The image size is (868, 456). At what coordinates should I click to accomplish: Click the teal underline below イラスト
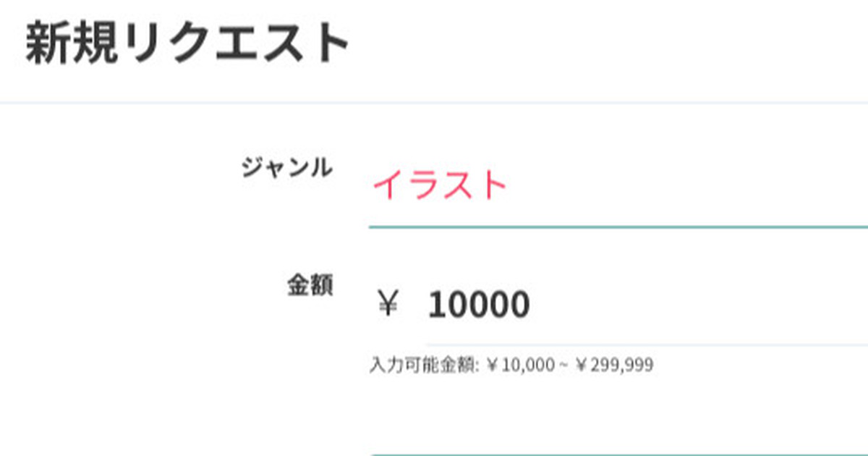pyautogui.click(x=615, y=227)
